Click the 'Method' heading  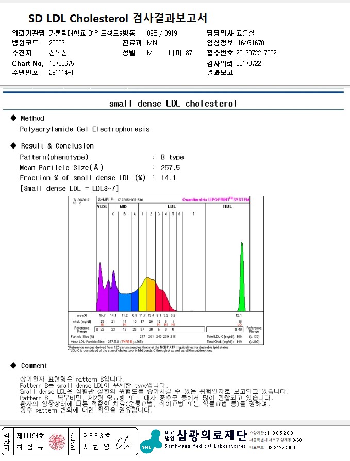click(x=32, y=118)
